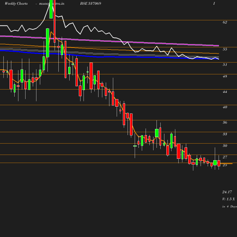Click the 40 price axis label

click(225, 107)
